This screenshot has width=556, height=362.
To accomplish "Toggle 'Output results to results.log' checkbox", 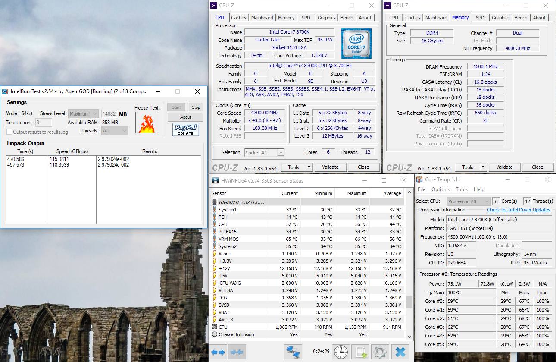I will pos(9,132).
